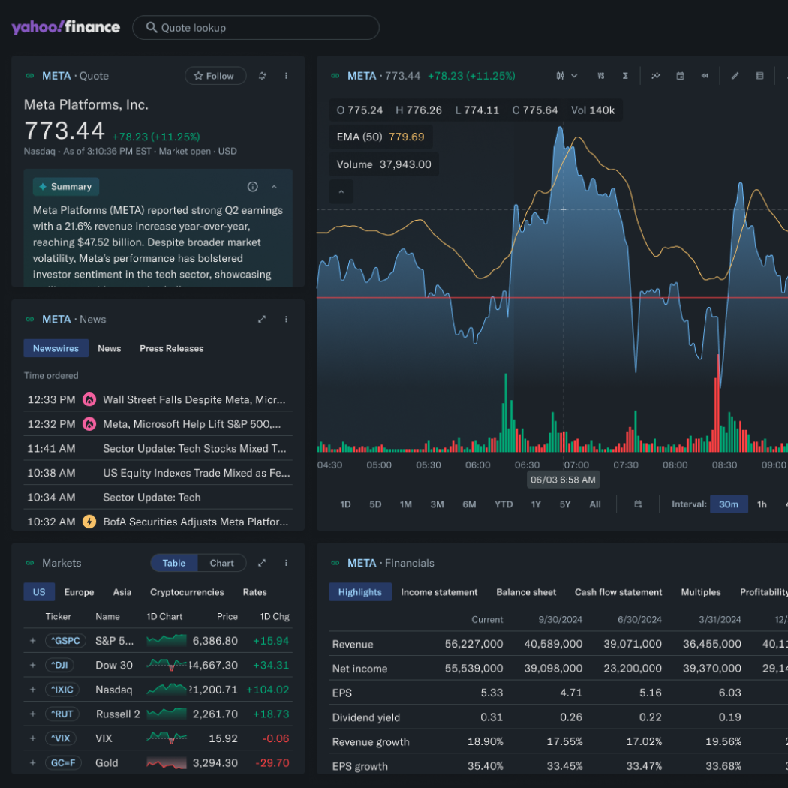Expand the ^DJI row plus icon
The height and width of the screenshot is (788, 788).
click(33, 666)
